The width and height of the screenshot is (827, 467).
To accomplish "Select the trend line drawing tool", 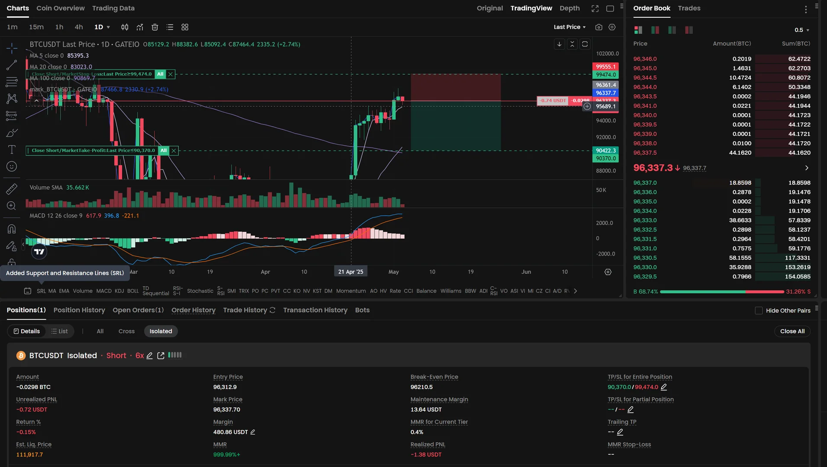I will pos(12,65).
